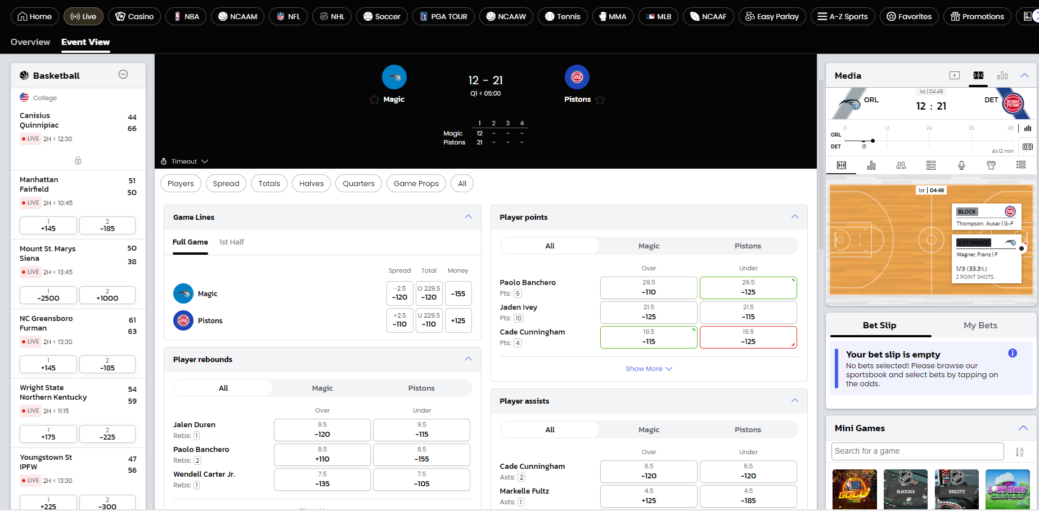Select Magic spread -2.5 at -120

400,293
